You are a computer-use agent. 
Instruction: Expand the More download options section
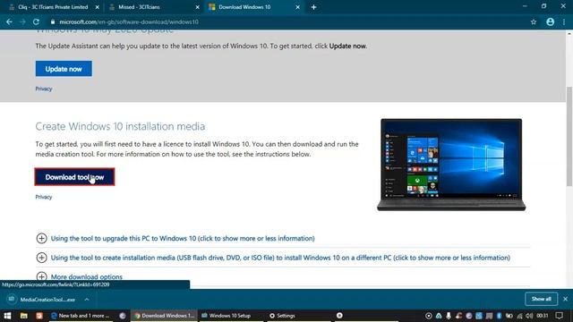tap(86, 276)
